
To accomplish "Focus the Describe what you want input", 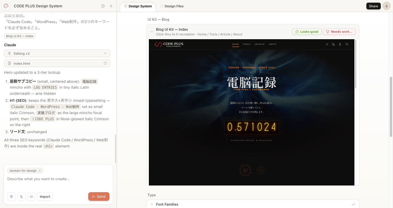I will click(x=58, y=179).
